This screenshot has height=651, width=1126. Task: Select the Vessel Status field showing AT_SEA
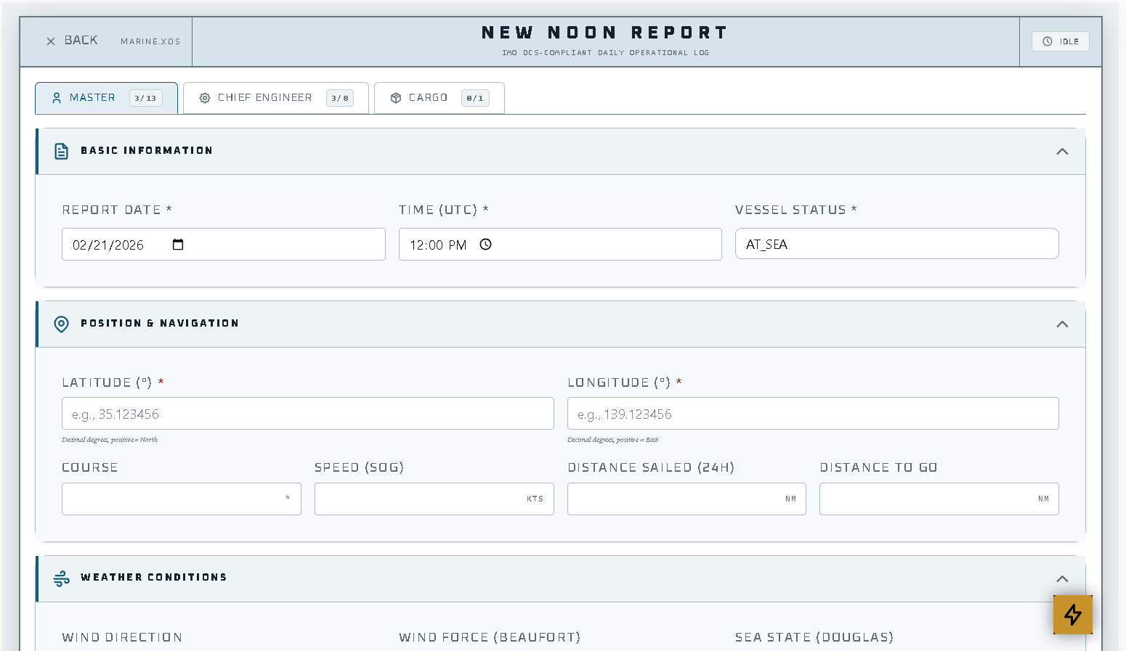click(x=896, y=244)
